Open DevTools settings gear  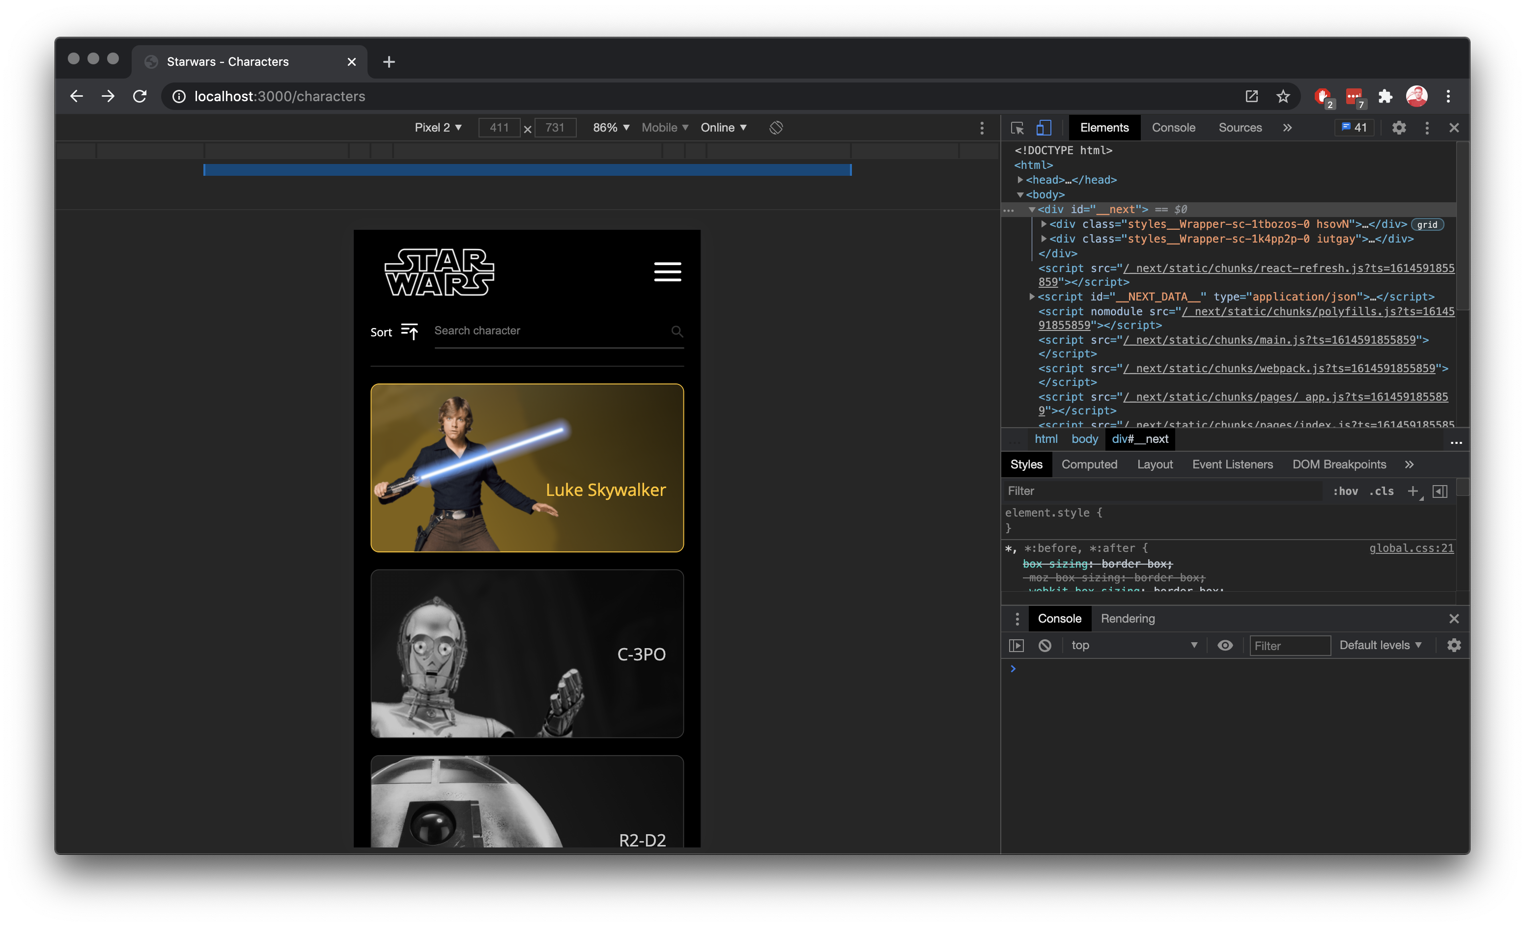point(1399,127)
